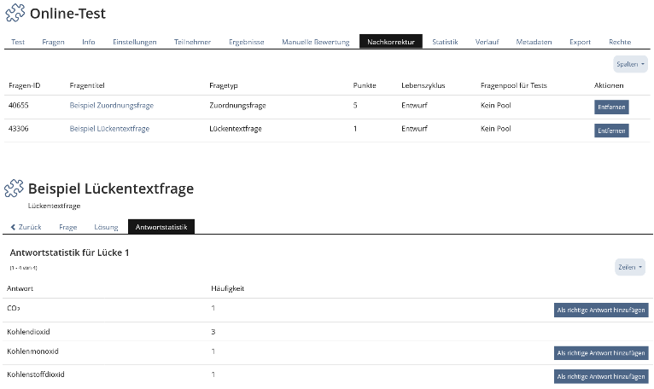Screen dimensions: 654x389
Task: Remove question 40655 with Entfernen button
Action: coord(611,107)
